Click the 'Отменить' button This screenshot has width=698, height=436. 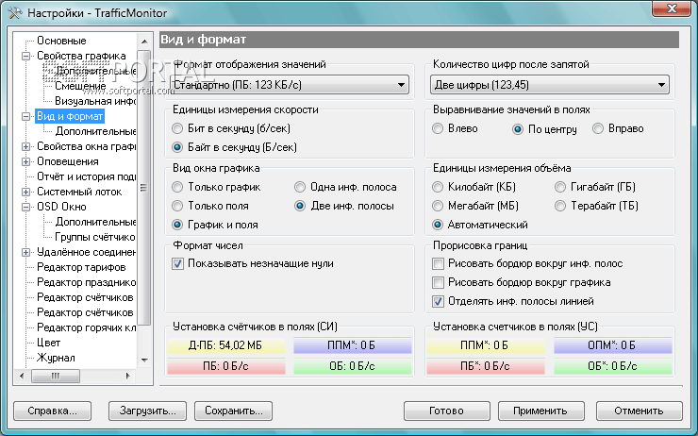639,411
